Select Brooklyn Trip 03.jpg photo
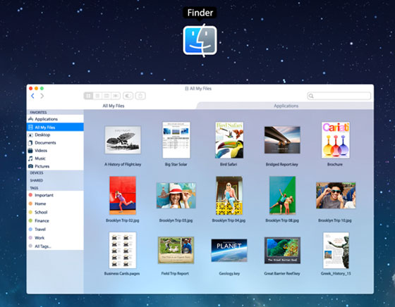This screenshot has width=395, height=307. click(x=176, y=195)
